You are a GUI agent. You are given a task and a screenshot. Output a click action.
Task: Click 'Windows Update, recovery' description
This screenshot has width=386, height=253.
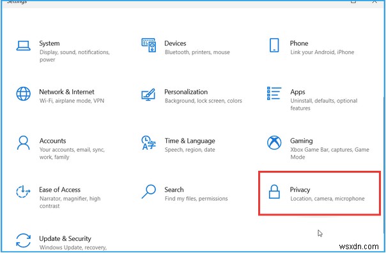coord(73,248)
